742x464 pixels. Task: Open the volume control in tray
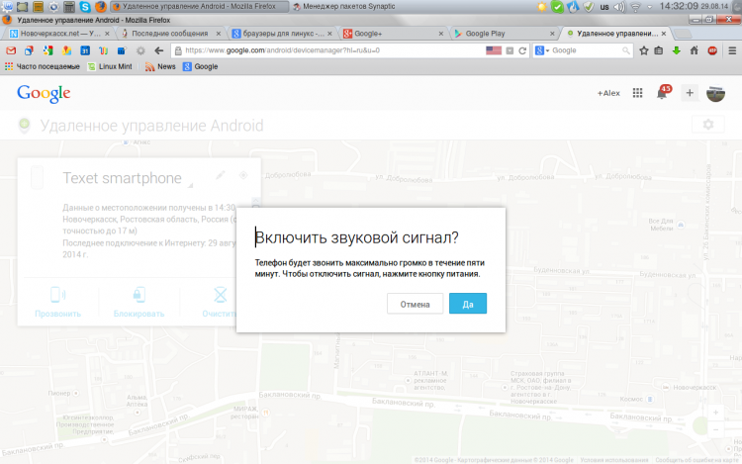(619, 7)
